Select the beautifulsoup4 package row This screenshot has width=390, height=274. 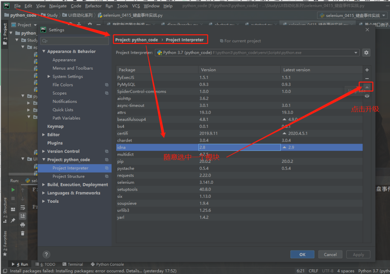pos(239,119)
